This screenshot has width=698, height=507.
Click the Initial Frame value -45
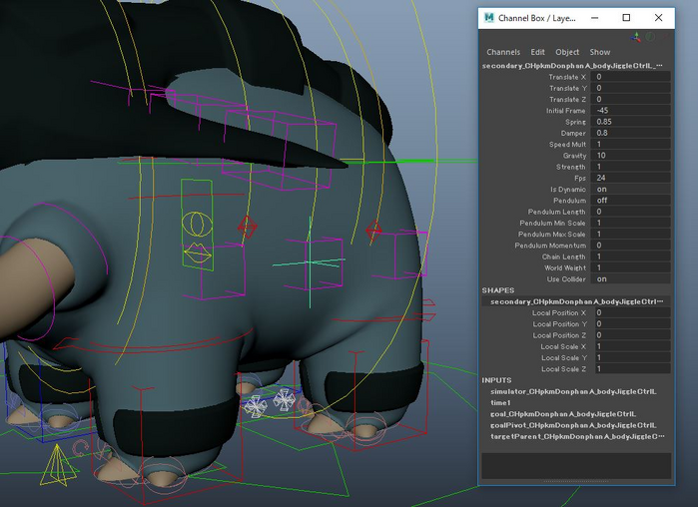(630, 111)
